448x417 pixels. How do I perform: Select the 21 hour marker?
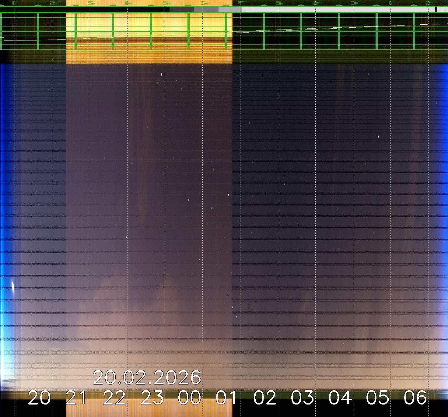[76, 398]
